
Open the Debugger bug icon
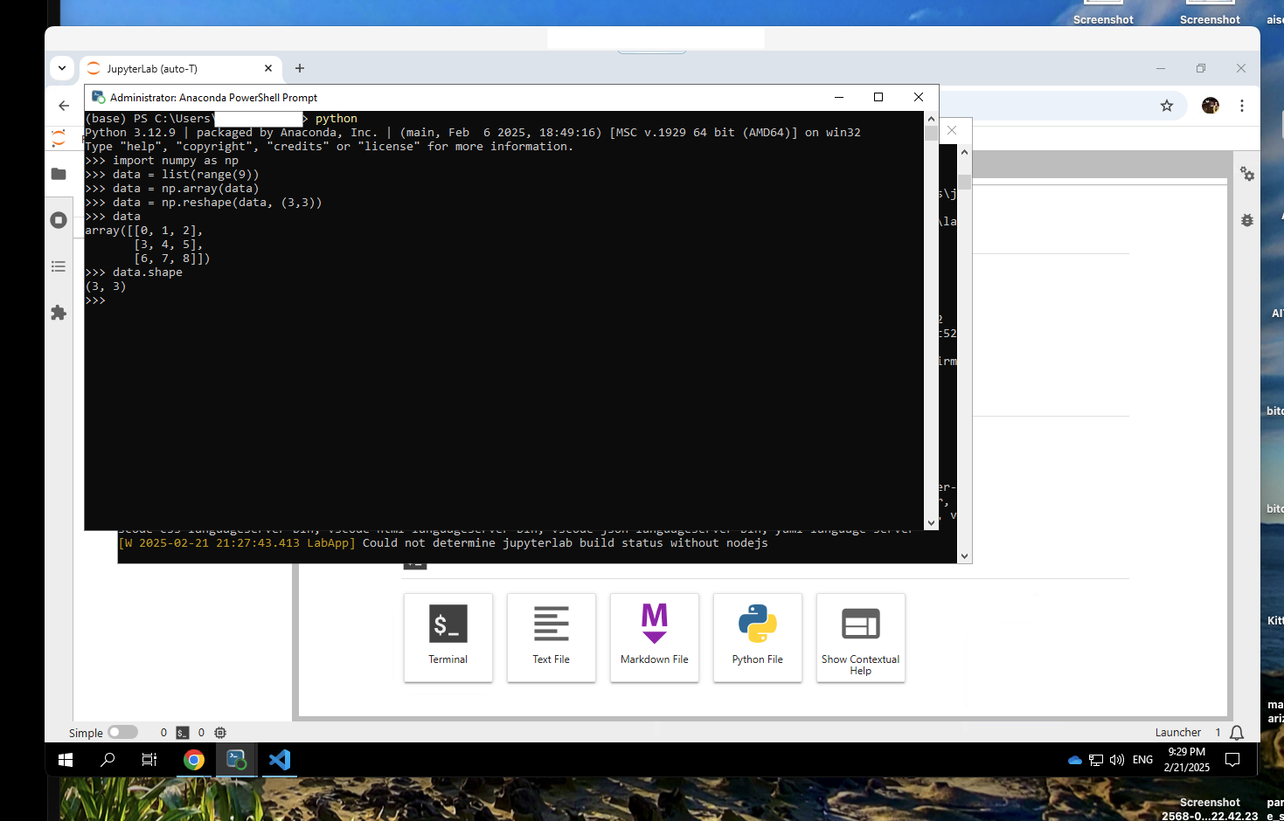click(x=1247, y=220)
